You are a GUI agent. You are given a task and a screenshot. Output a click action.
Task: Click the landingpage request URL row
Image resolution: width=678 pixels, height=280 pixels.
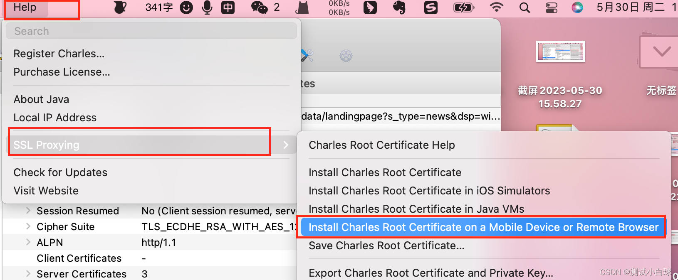click(401, 116)
